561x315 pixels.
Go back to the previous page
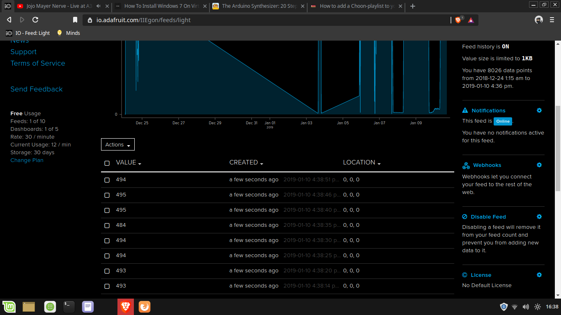pos(9,20)
